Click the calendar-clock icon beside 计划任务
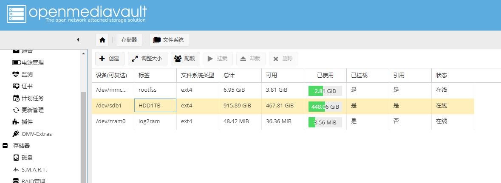This screenshot has width=501, height=183. tap(16, 98)
